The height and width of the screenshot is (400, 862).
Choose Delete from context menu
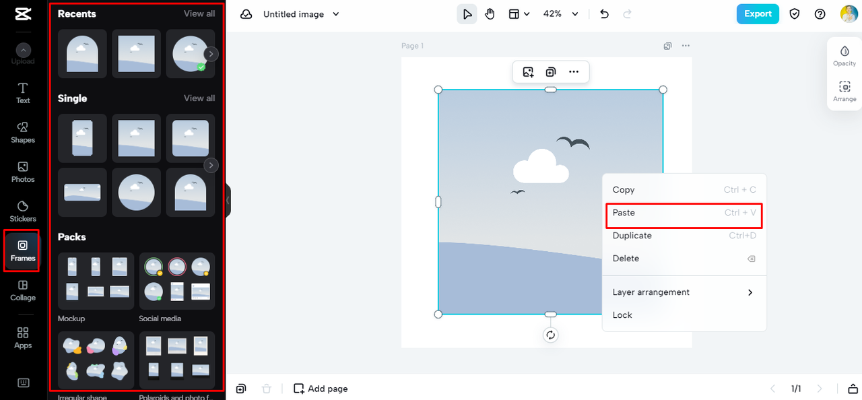684,259
